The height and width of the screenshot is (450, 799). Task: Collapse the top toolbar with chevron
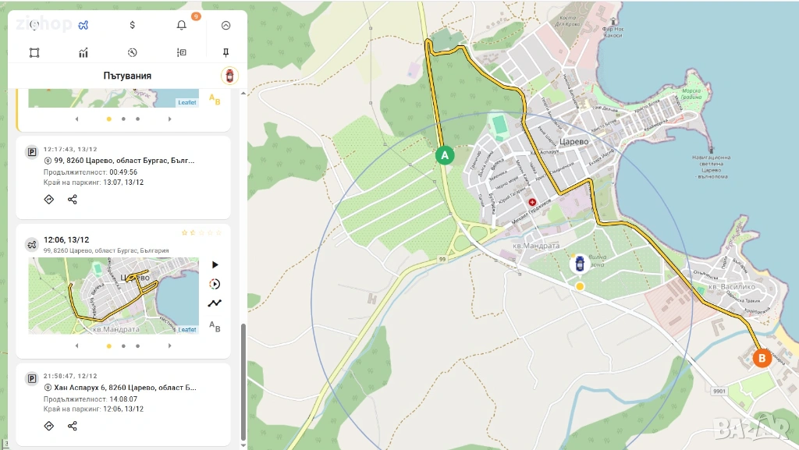[x=226, y=25]
